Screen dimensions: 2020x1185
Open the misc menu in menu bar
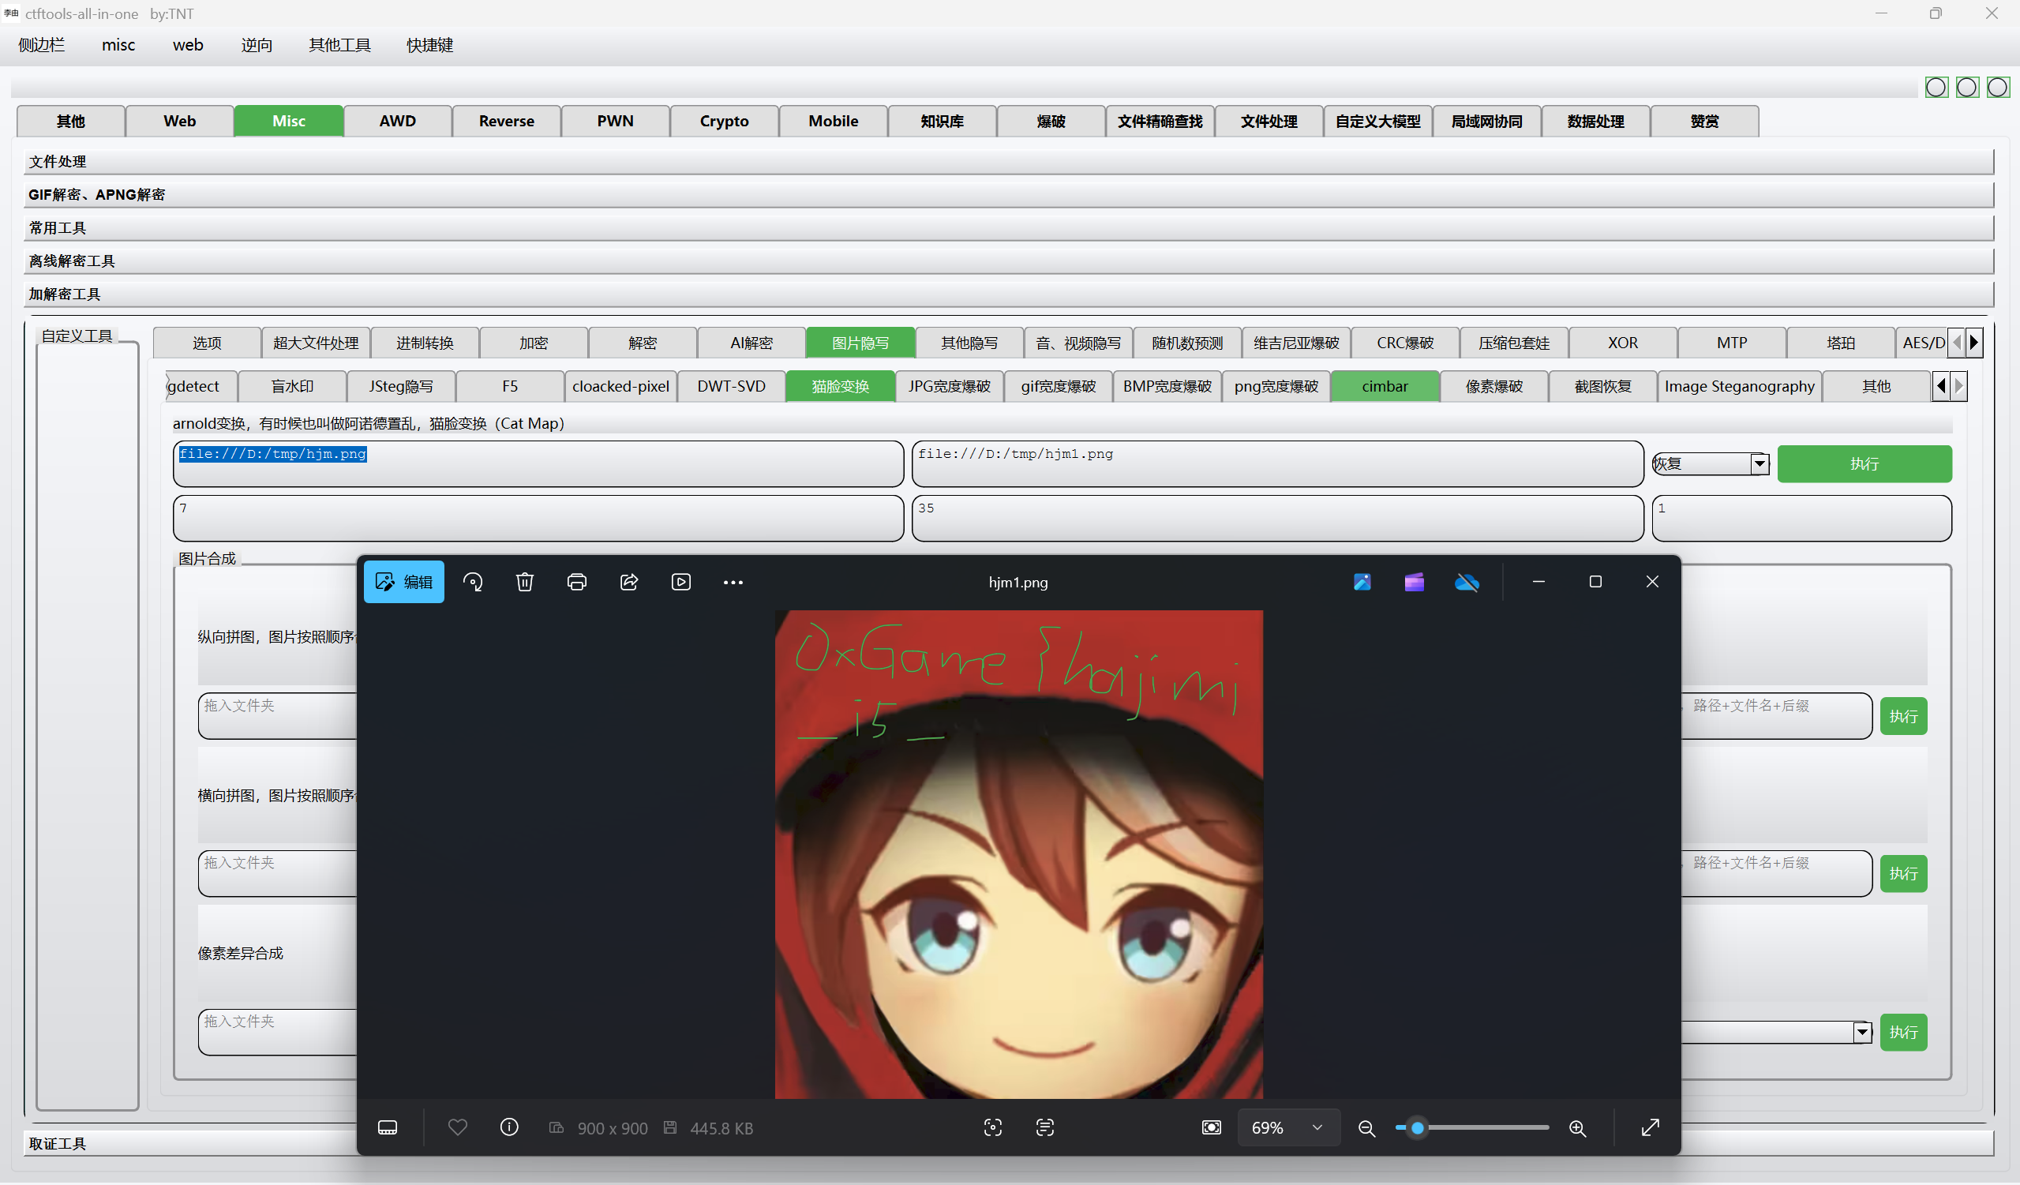pyautogui.click(x=118, y=45)
